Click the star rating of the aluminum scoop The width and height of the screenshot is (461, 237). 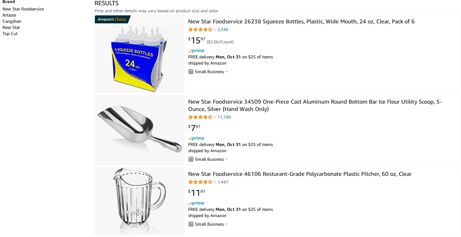(200, 117)
